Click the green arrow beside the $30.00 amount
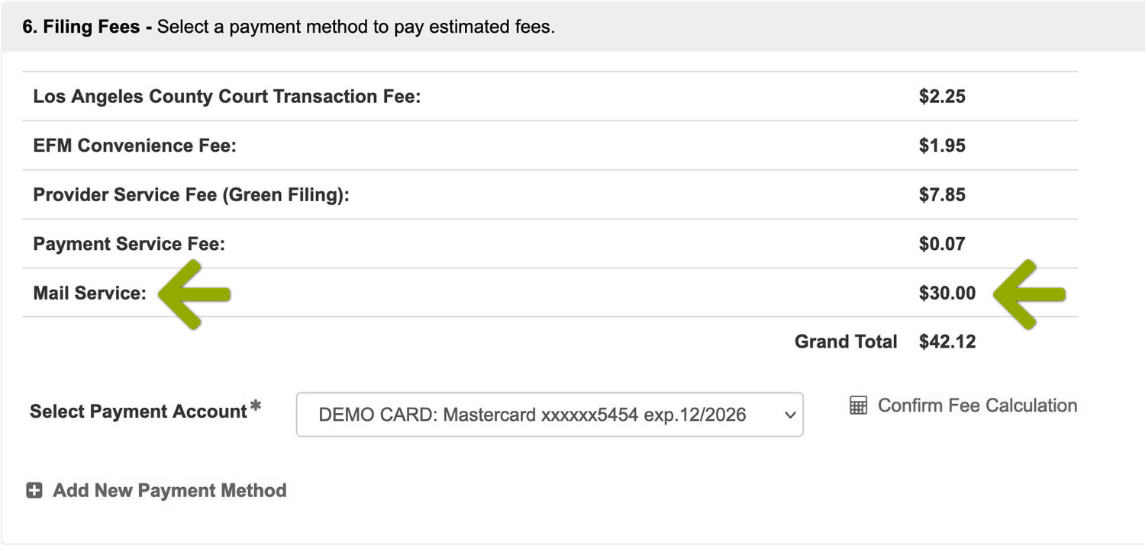 (1029, 294)
